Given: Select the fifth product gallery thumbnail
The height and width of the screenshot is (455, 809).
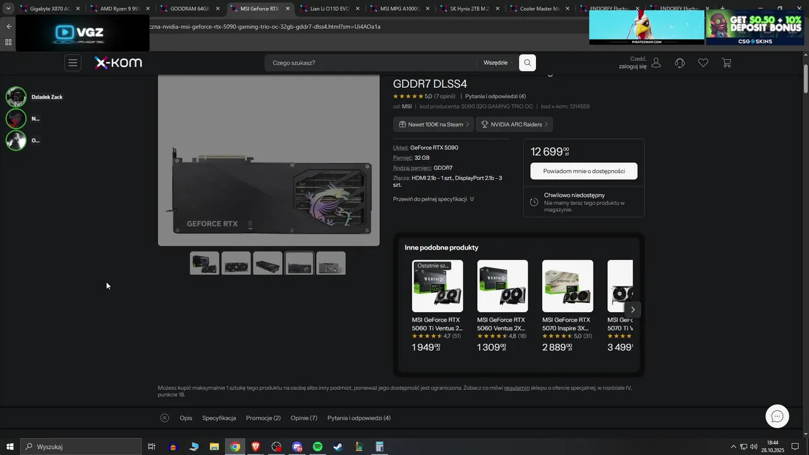Looking at the screenshot, I should [331, 263].
